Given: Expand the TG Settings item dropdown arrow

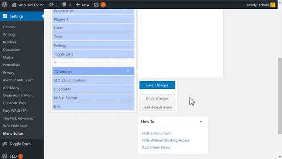Looking at the screenshot, I should coord(128,72).
